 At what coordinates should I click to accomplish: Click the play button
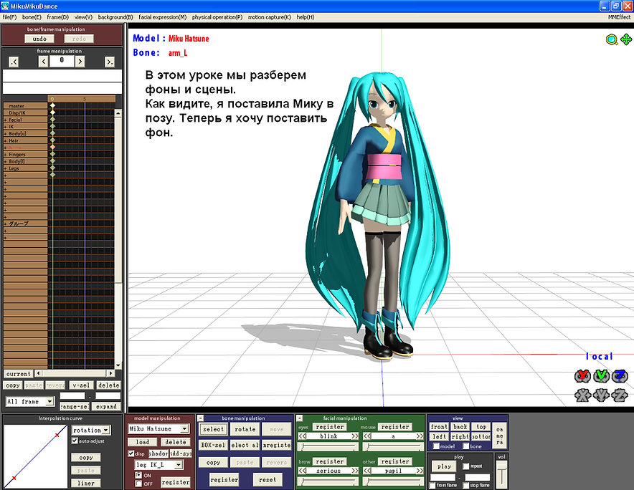click(444, 466)
